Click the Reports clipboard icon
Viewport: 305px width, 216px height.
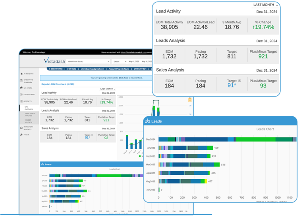(x=21, y=101)
